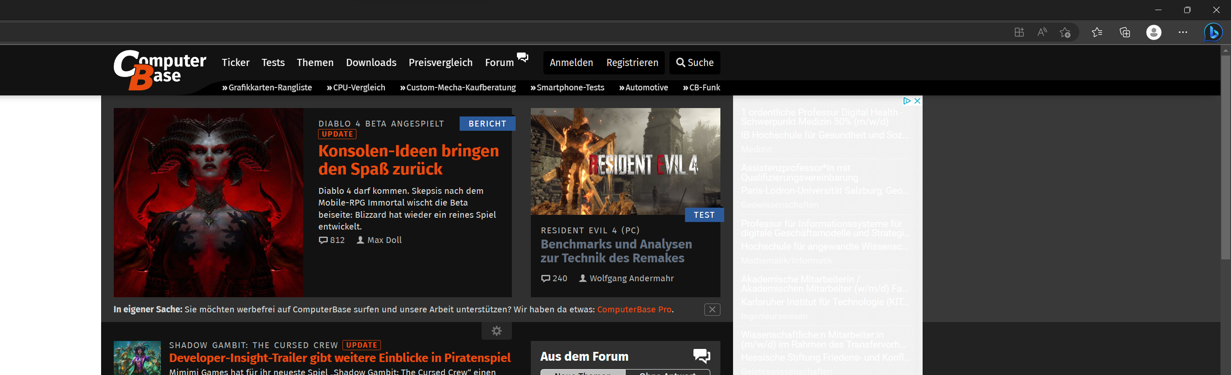Viewport: 1231px width, 375px height.
Task: Click the Aus dem Forum heading
Action: [x=584, y=357]
